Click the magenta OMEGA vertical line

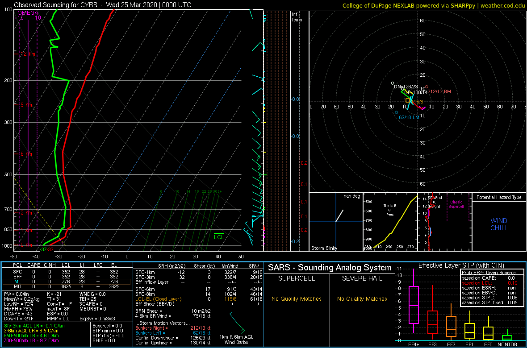[x=28, y=134]
